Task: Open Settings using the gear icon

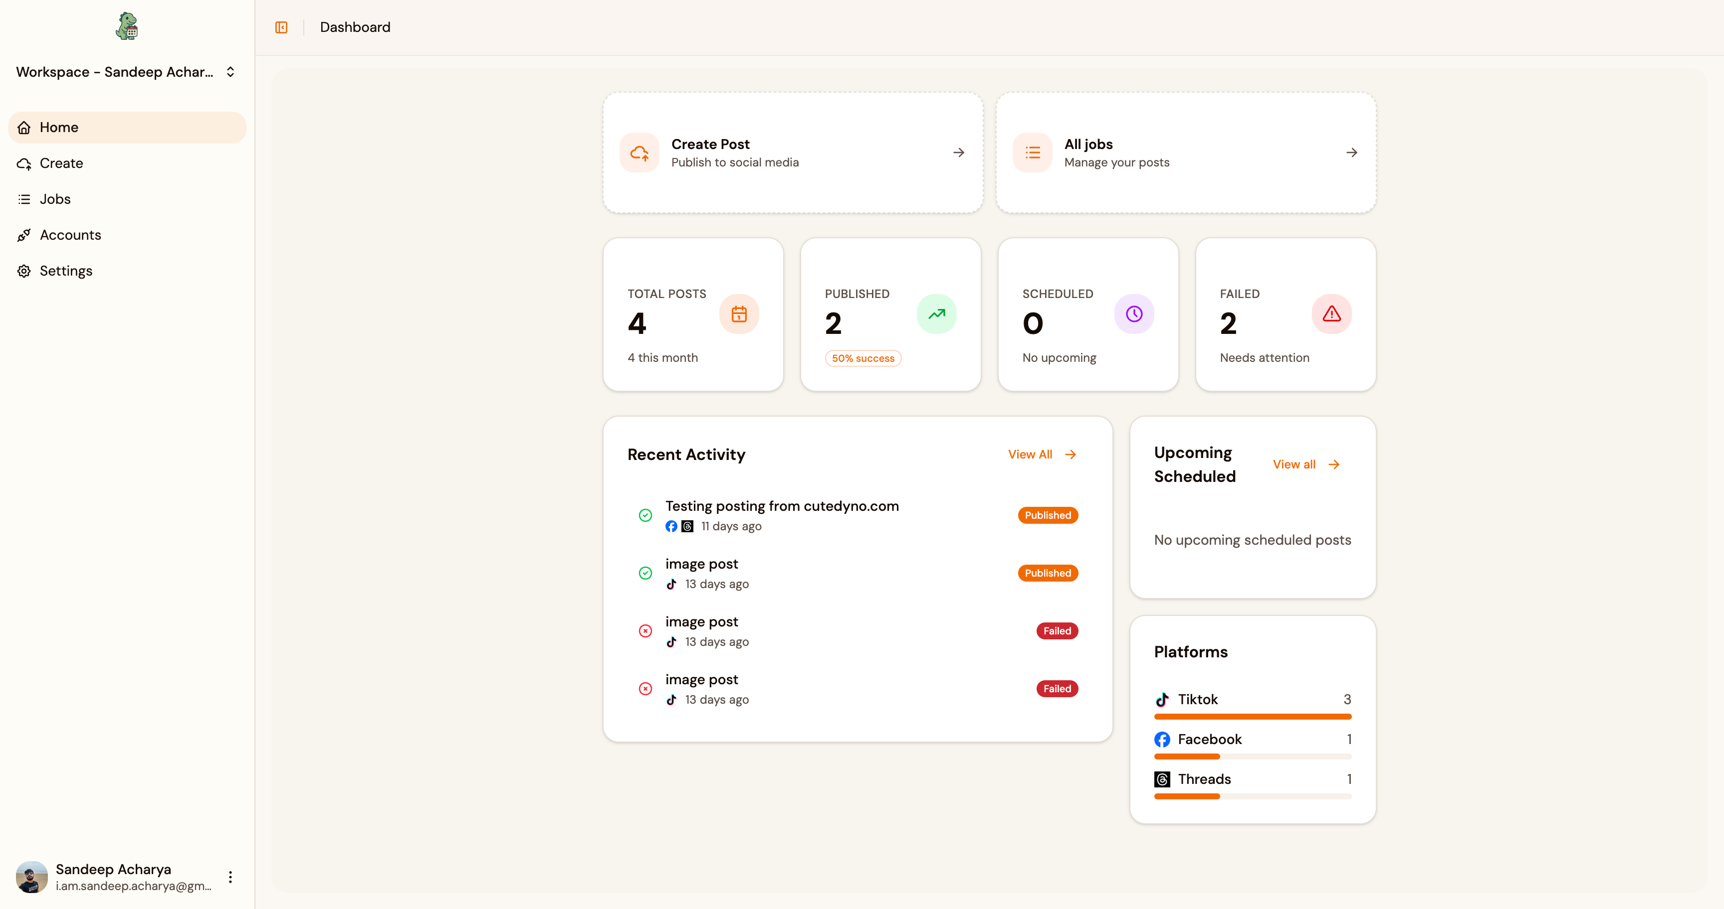Action: pyautogui.click(x=24, y=271)
